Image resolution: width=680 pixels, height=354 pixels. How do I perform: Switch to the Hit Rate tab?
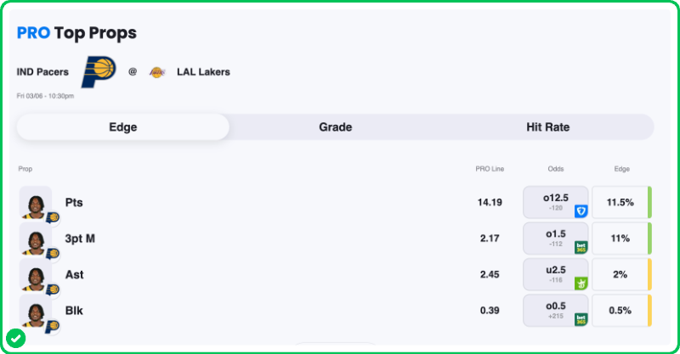(x=547, y=127)
